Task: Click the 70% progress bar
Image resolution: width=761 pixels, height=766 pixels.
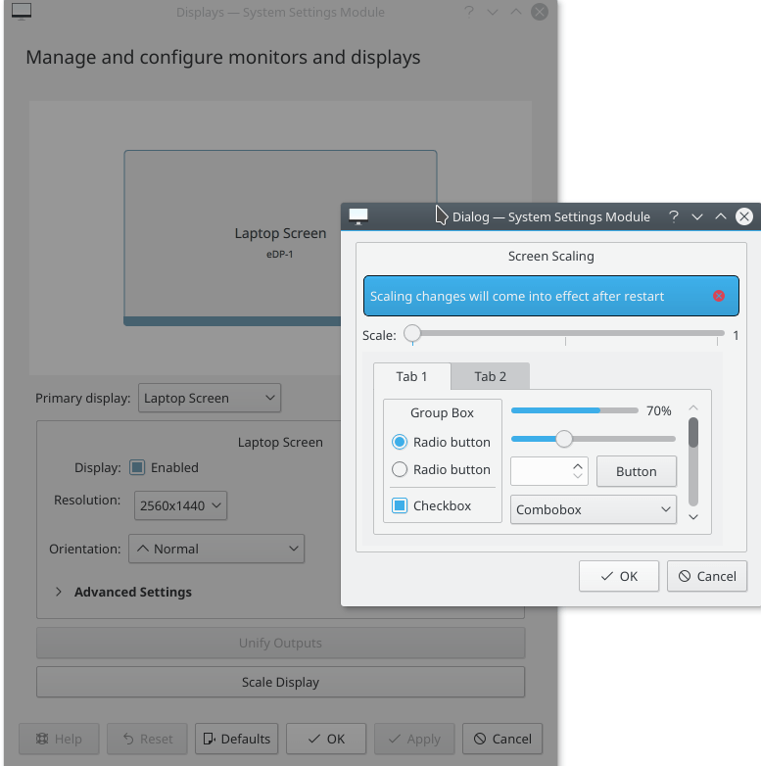Action: (574, 410)
